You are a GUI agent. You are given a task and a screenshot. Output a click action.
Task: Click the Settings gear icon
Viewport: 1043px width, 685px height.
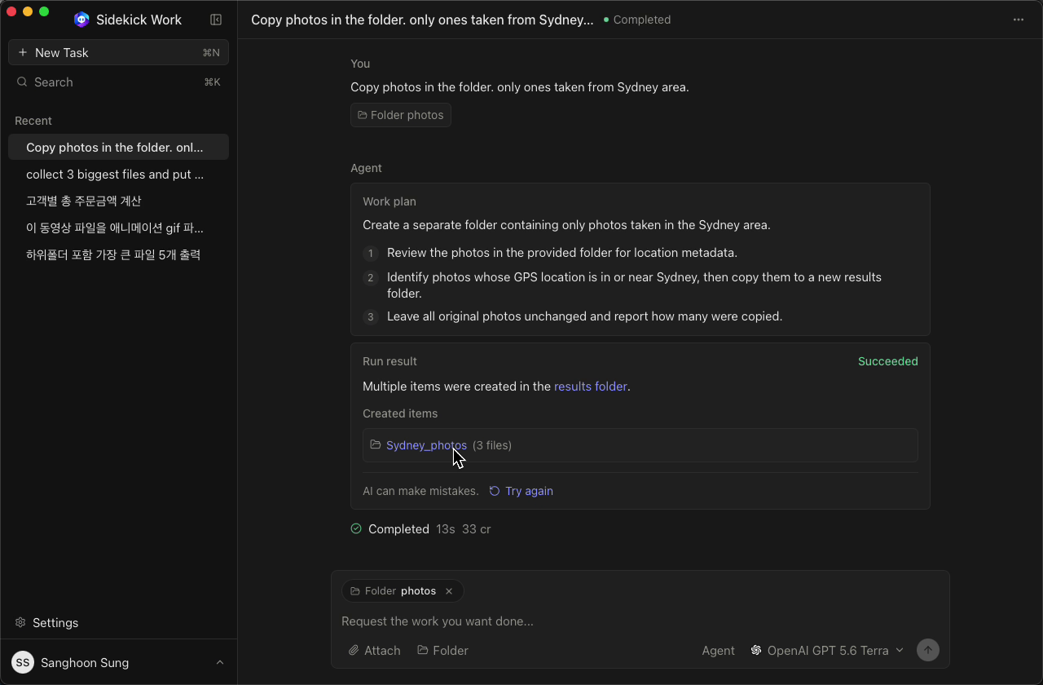20,622
